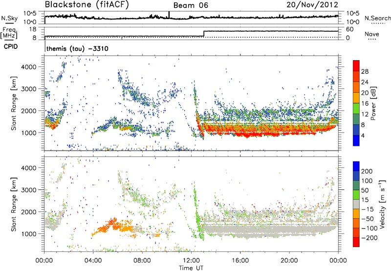Click the 'Freq. [MHz]' label
391x271 pixels.
click(x=9, y=33)
